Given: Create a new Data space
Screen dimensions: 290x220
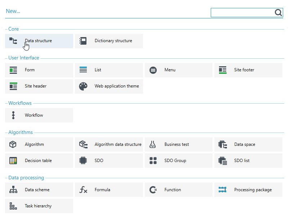Looking at the screenshot, I should pyautogui.click(x=248, y=144).
